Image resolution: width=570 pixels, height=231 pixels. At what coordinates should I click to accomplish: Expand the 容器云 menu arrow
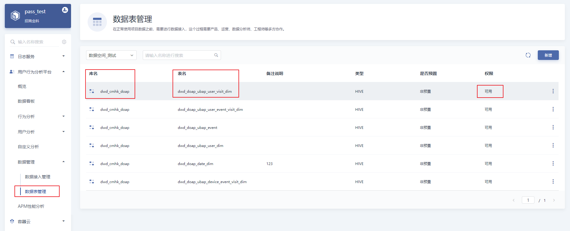click(64, 221)
